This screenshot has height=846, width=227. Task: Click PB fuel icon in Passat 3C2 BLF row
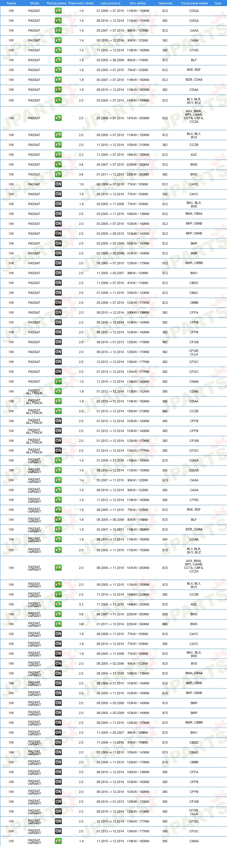click(58, 60)
